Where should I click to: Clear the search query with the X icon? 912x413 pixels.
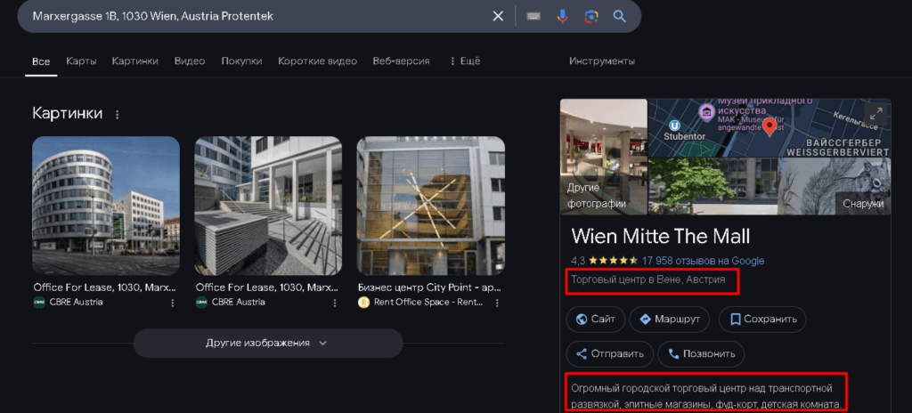[498, 16]
